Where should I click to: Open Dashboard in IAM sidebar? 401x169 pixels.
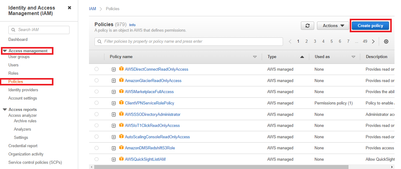pos(18,39)
